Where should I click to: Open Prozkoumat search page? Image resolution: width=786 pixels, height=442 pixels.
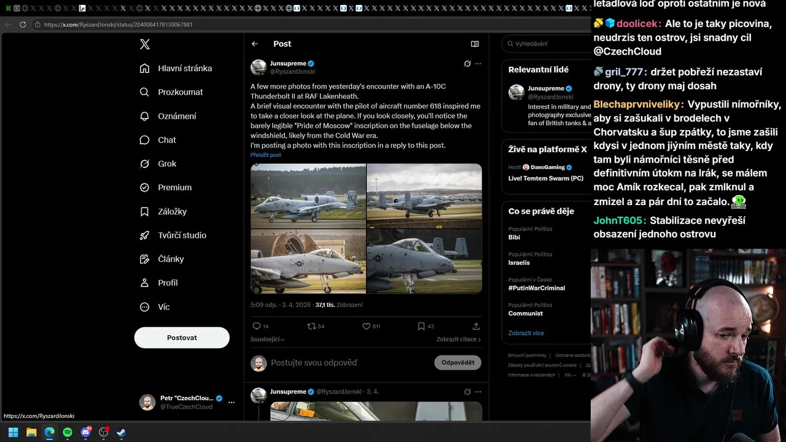pyautogui.click(x=171, y=92)
